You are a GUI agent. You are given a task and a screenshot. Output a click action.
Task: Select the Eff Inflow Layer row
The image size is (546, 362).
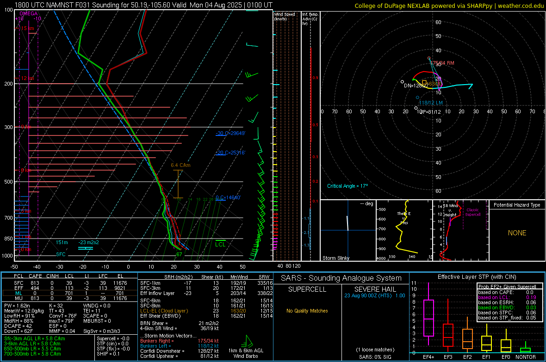[206, 293]
